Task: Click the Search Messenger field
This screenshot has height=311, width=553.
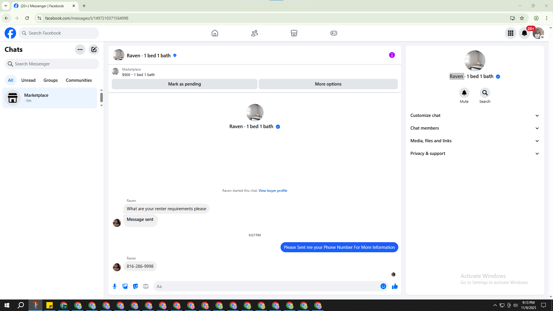Action: coord(52,64)
